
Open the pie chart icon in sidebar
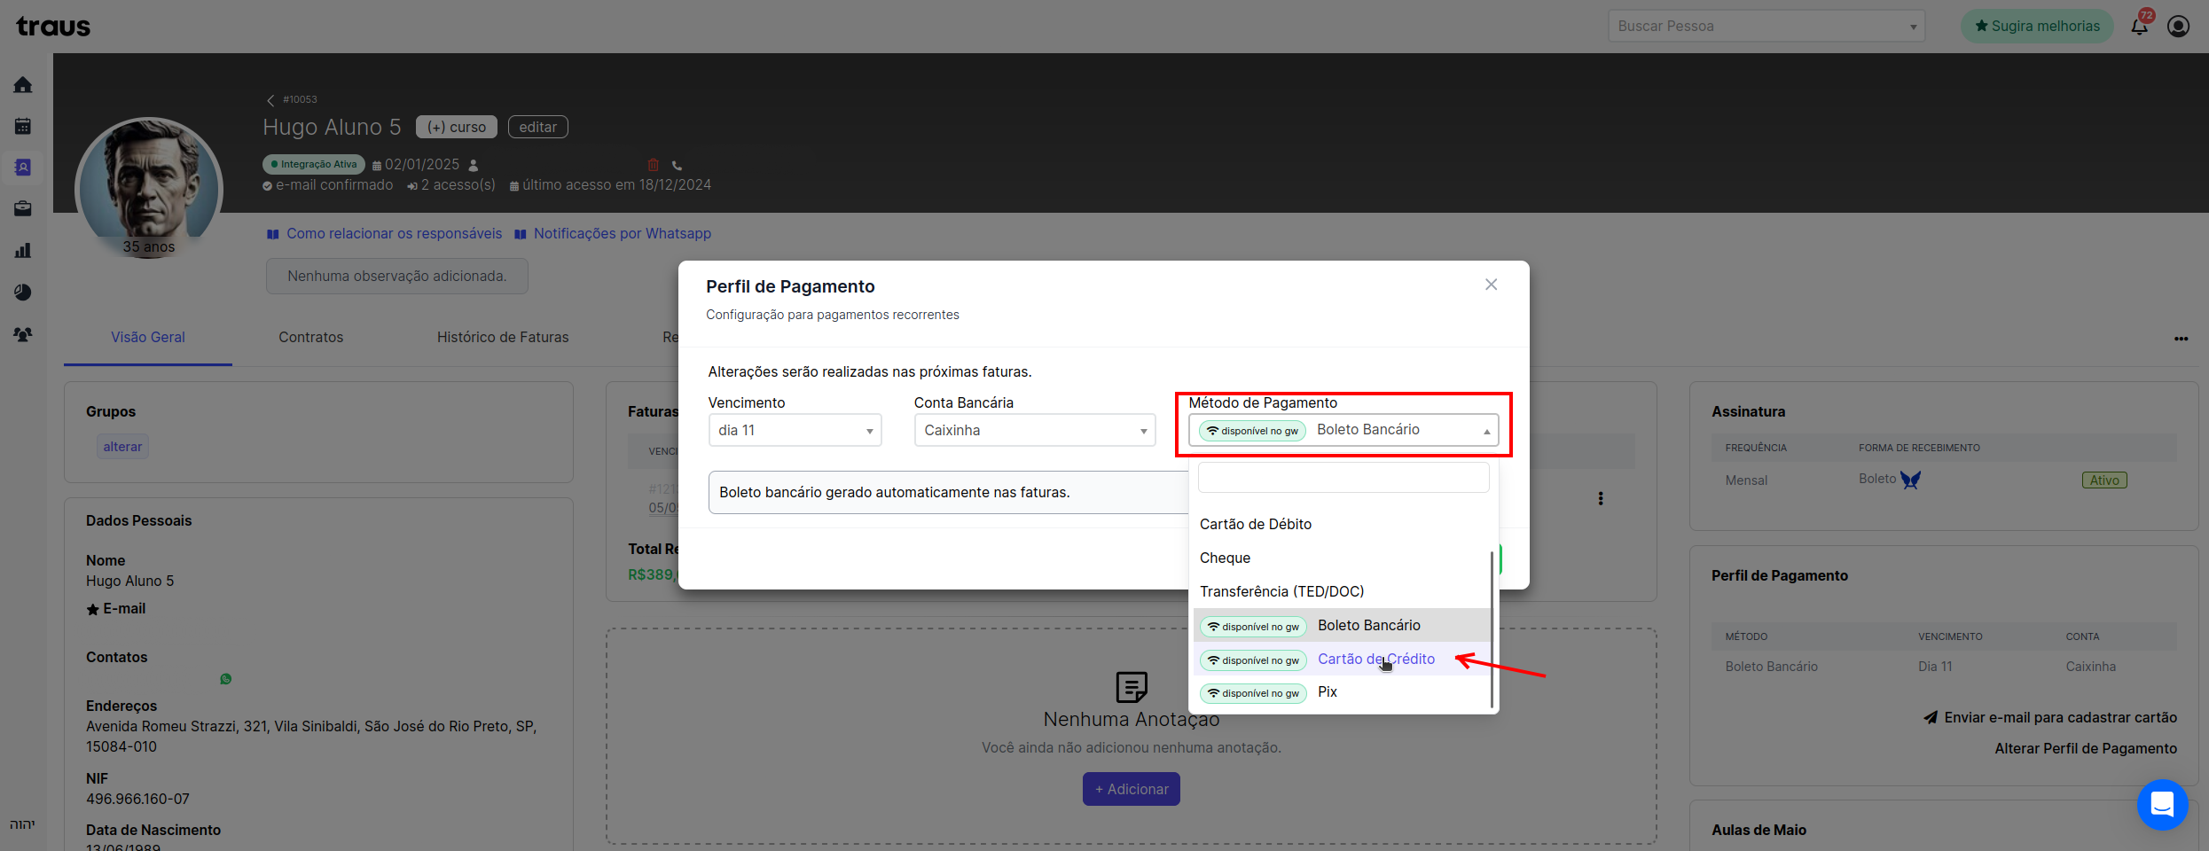[23, 293]
